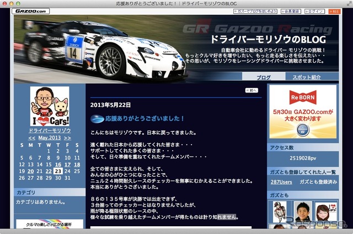Click the blue icon beside post title

coord(97,119)
